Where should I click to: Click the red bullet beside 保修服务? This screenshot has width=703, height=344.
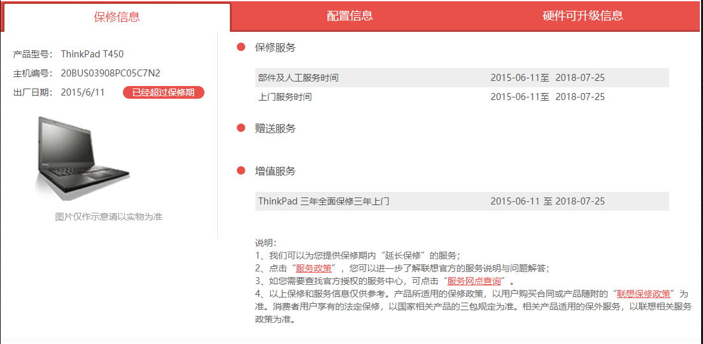tap(241, 47)
